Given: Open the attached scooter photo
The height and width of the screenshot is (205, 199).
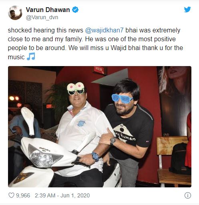Looking at the screenshot, I should point(100,127).
